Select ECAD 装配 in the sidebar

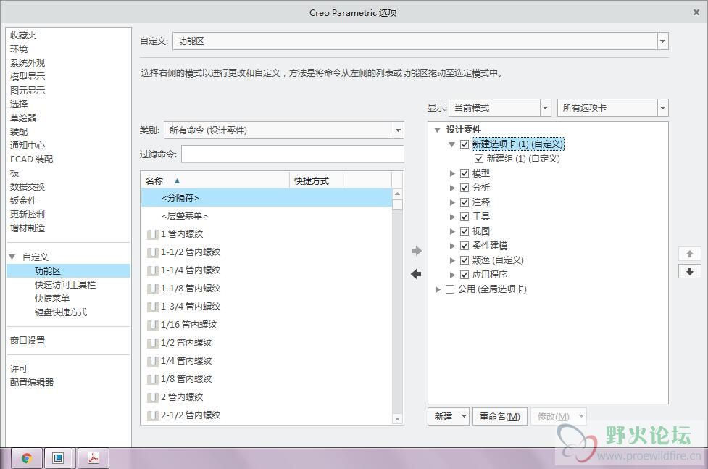pyautogui.click(x=31, y=159)
